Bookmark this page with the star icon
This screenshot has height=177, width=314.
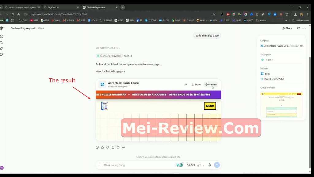coord(214,14)
